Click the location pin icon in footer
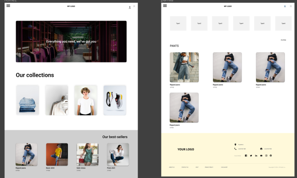This screenshot has height=178, width=297. point(235,145)
